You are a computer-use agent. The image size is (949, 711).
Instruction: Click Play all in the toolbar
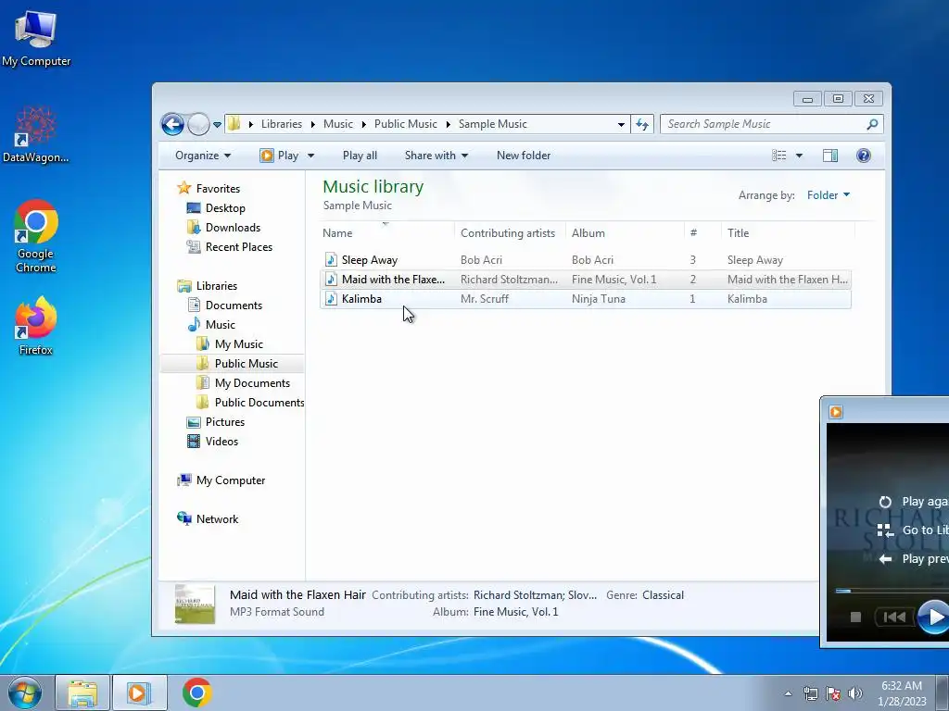click(x=360, y=156)
